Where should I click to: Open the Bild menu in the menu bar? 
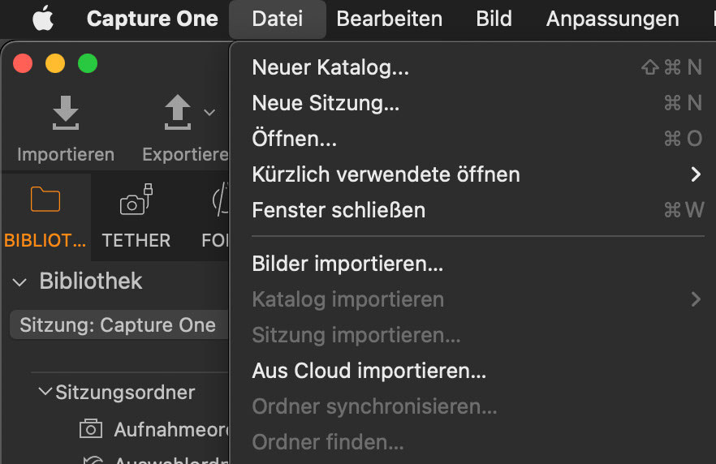pyautogui.click(x=494, y=19)
